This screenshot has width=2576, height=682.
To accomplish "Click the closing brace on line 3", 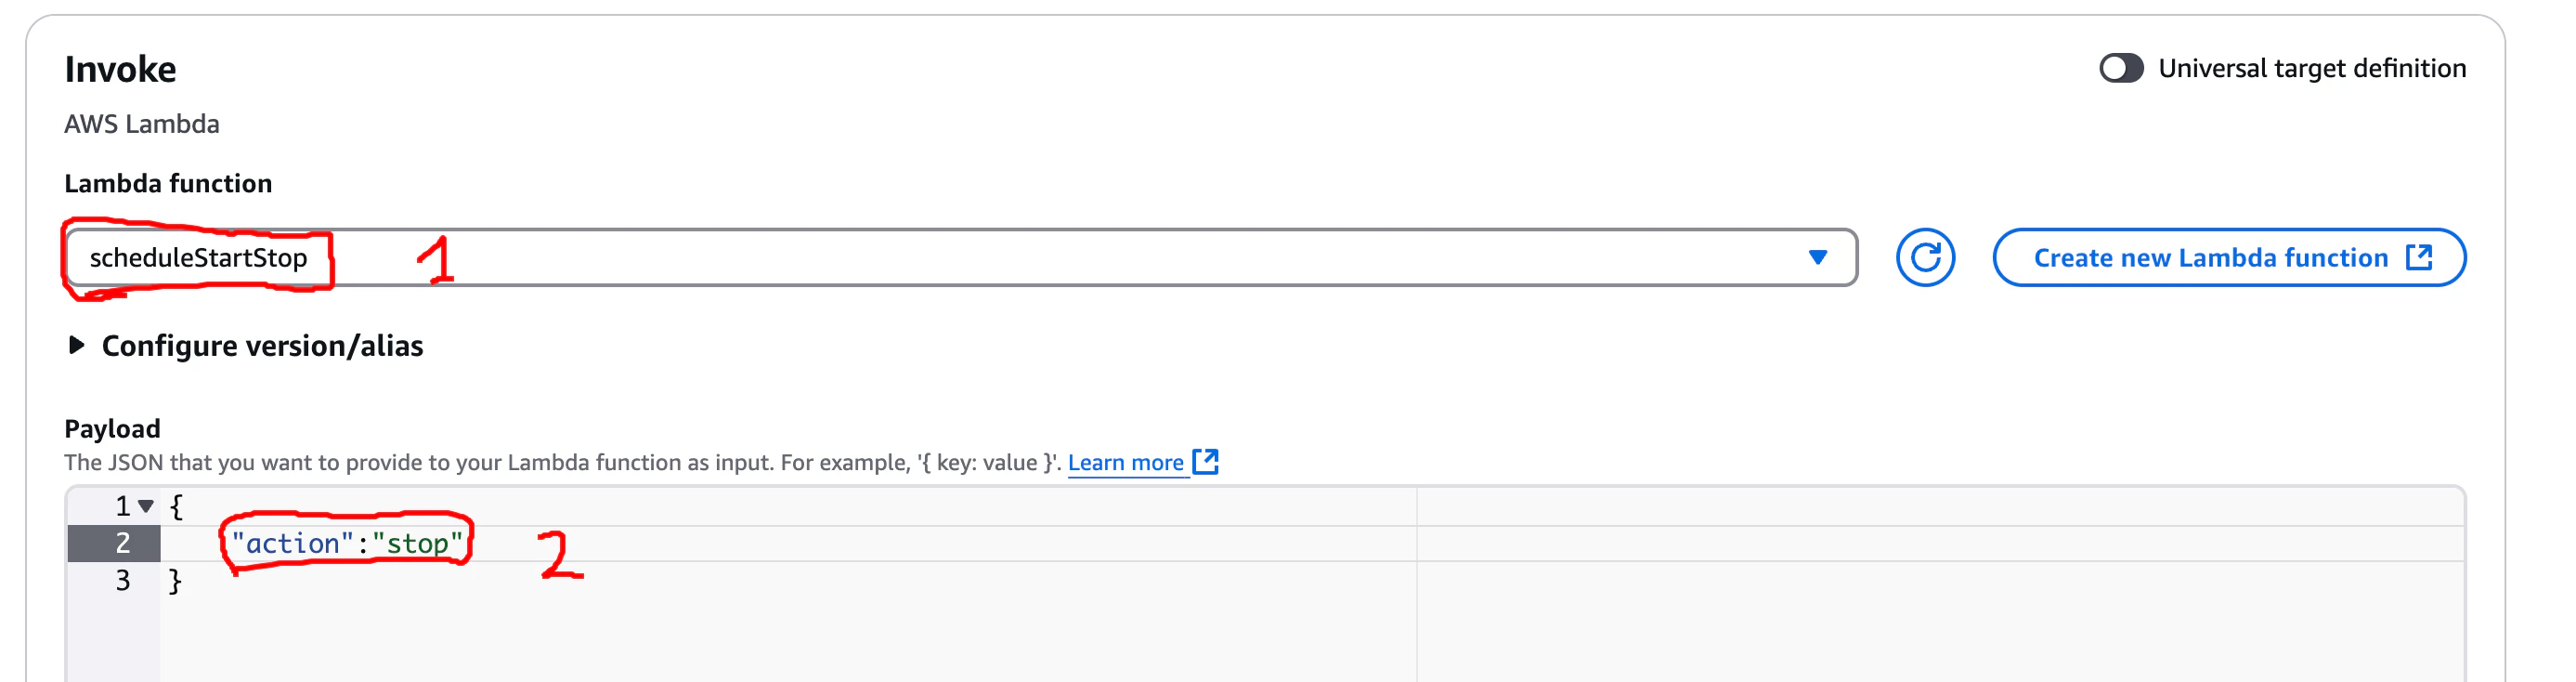I will coord(175,581).
